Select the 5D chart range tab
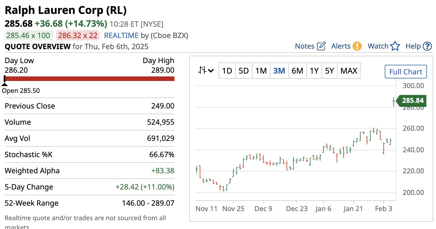 pos(244,70)
